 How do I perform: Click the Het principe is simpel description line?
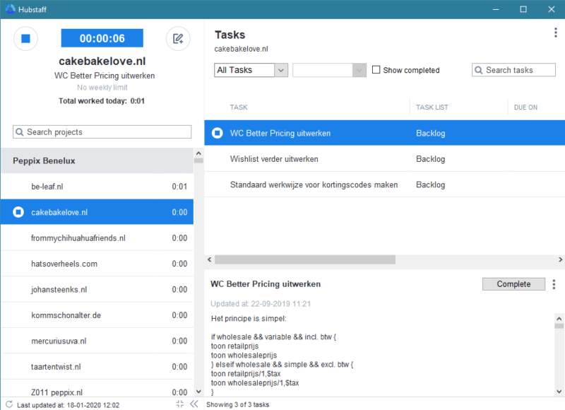point(249,318)
